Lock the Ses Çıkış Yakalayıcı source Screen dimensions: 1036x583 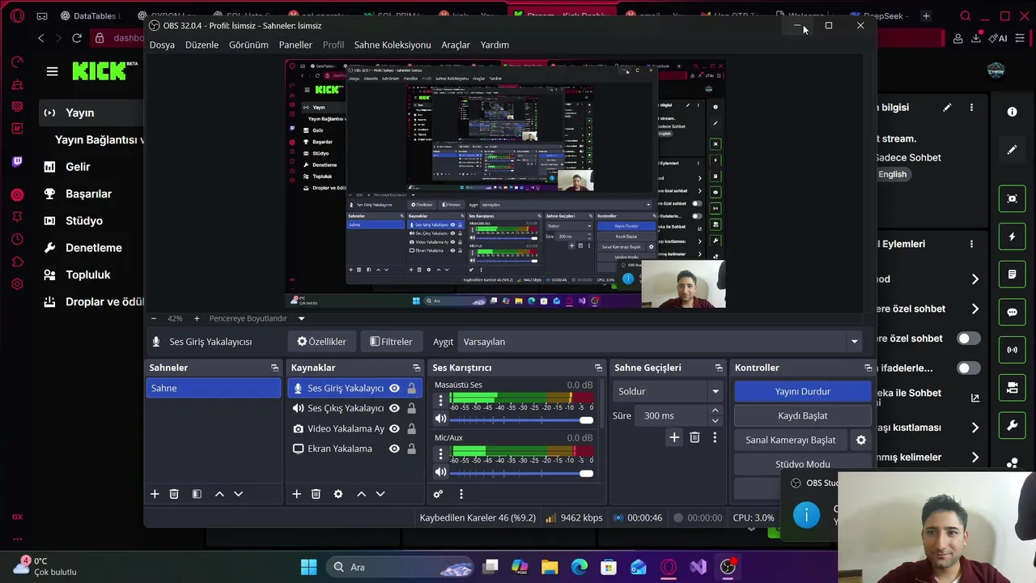pos(411,408)
